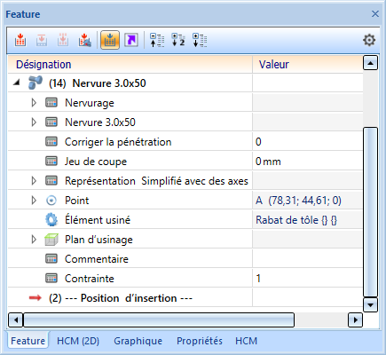Click the collapse all entries icon
Viewport: 386px width, 355px height.
coord(157,40)
